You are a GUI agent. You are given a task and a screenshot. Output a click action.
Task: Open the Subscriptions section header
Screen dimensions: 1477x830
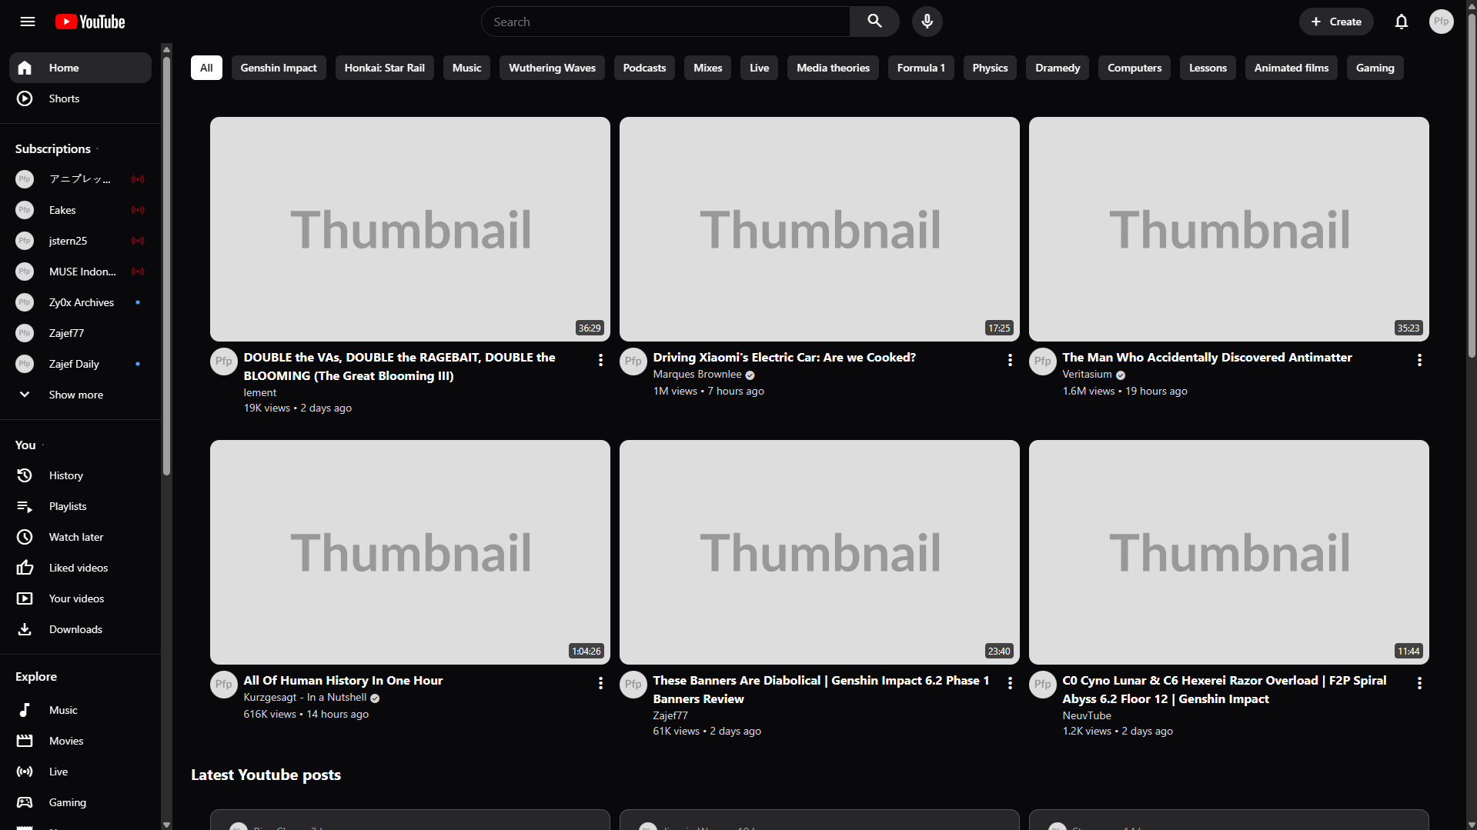point(53,148)
